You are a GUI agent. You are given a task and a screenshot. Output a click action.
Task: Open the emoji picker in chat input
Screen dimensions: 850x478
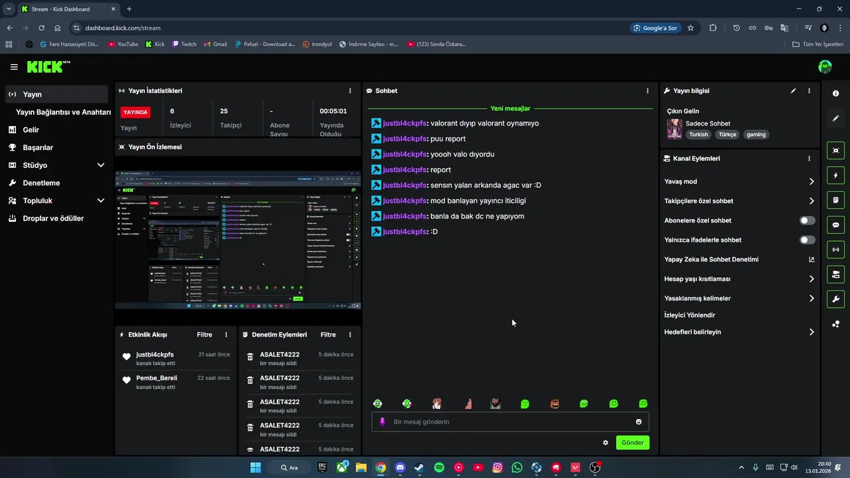click(x=639, y=422)
